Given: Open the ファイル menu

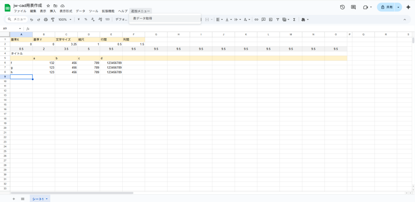Looking at the screenshot, I should click(x=20, y=11).
